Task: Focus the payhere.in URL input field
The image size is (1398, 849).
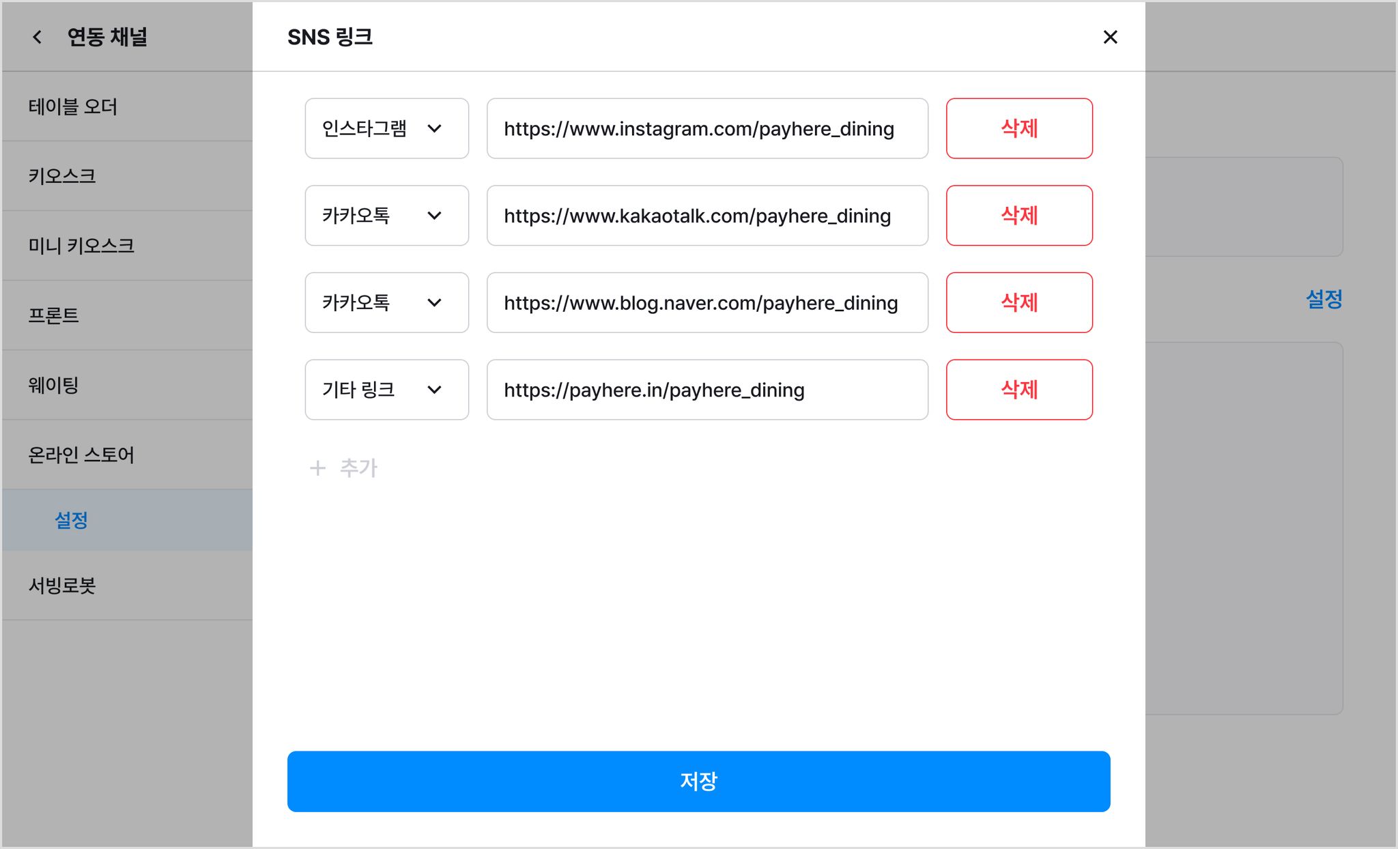Action: coord(707,390)
